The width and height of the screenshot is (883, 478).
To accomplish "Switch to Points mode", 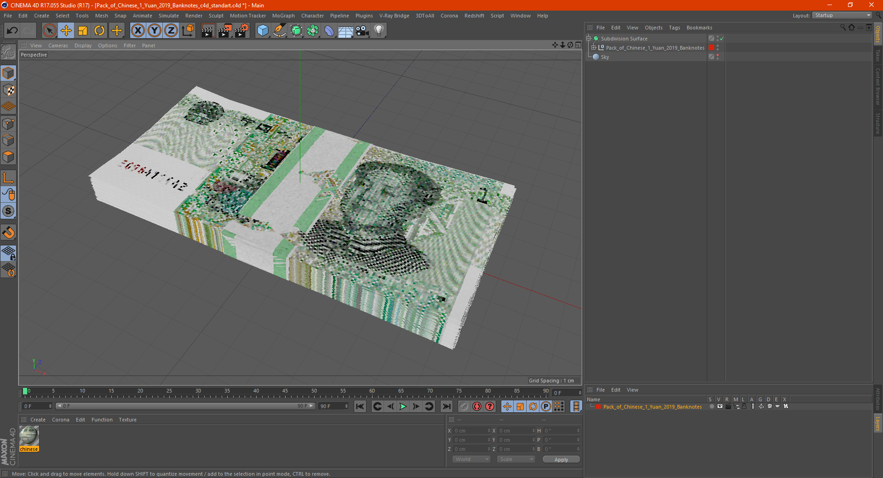I will pos(8,124).
